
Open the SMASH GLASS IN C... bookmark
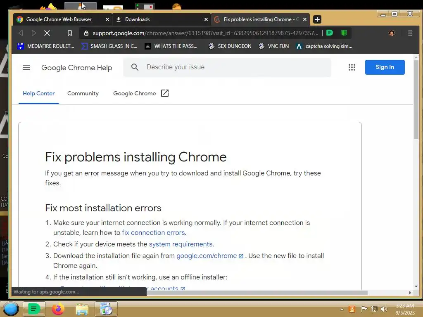pyautogui.click(x=109, y=46)
